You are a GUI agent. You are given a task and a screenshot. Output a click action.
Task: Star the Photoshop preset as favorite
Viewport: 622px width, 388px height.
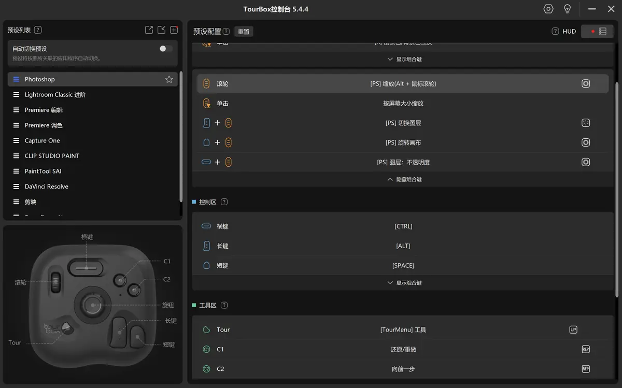(x=169, y=79)
